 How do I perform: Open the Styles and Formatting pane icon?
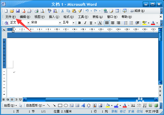click(x=6, y=23)
